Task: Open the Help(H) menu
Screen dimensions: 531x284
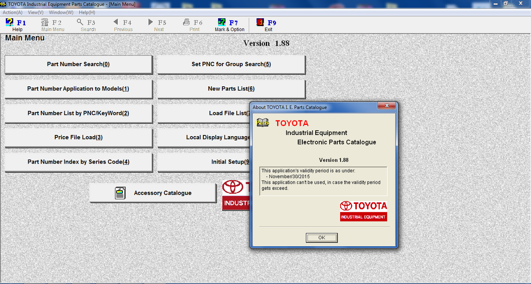Action: click(87, 12)
